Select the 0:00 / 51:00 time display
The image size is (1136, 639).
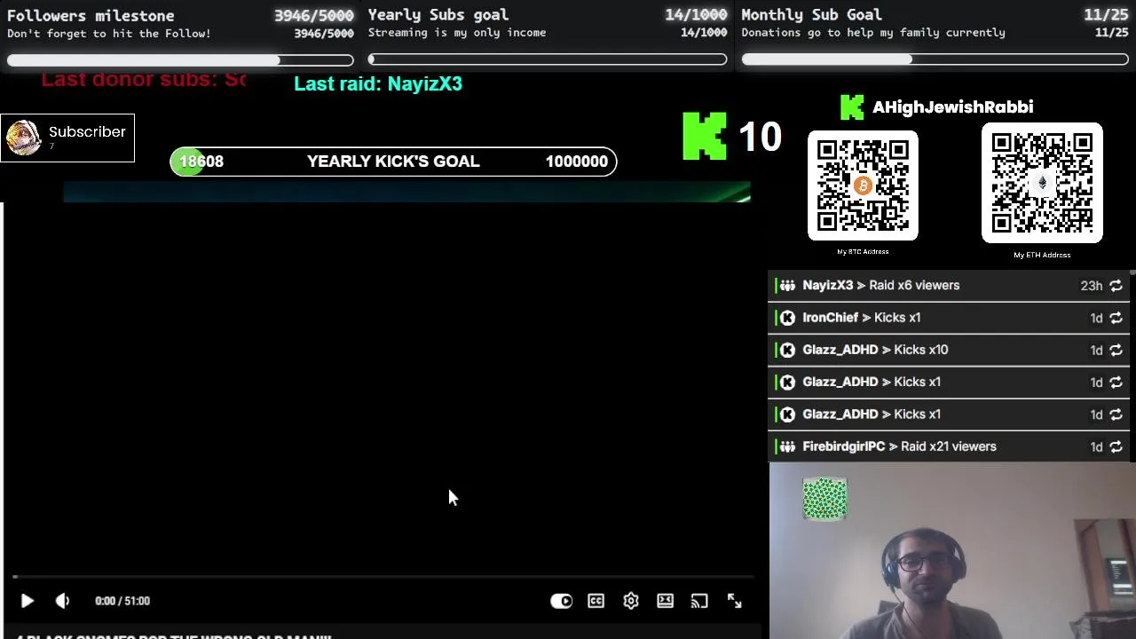coord(122,601)
